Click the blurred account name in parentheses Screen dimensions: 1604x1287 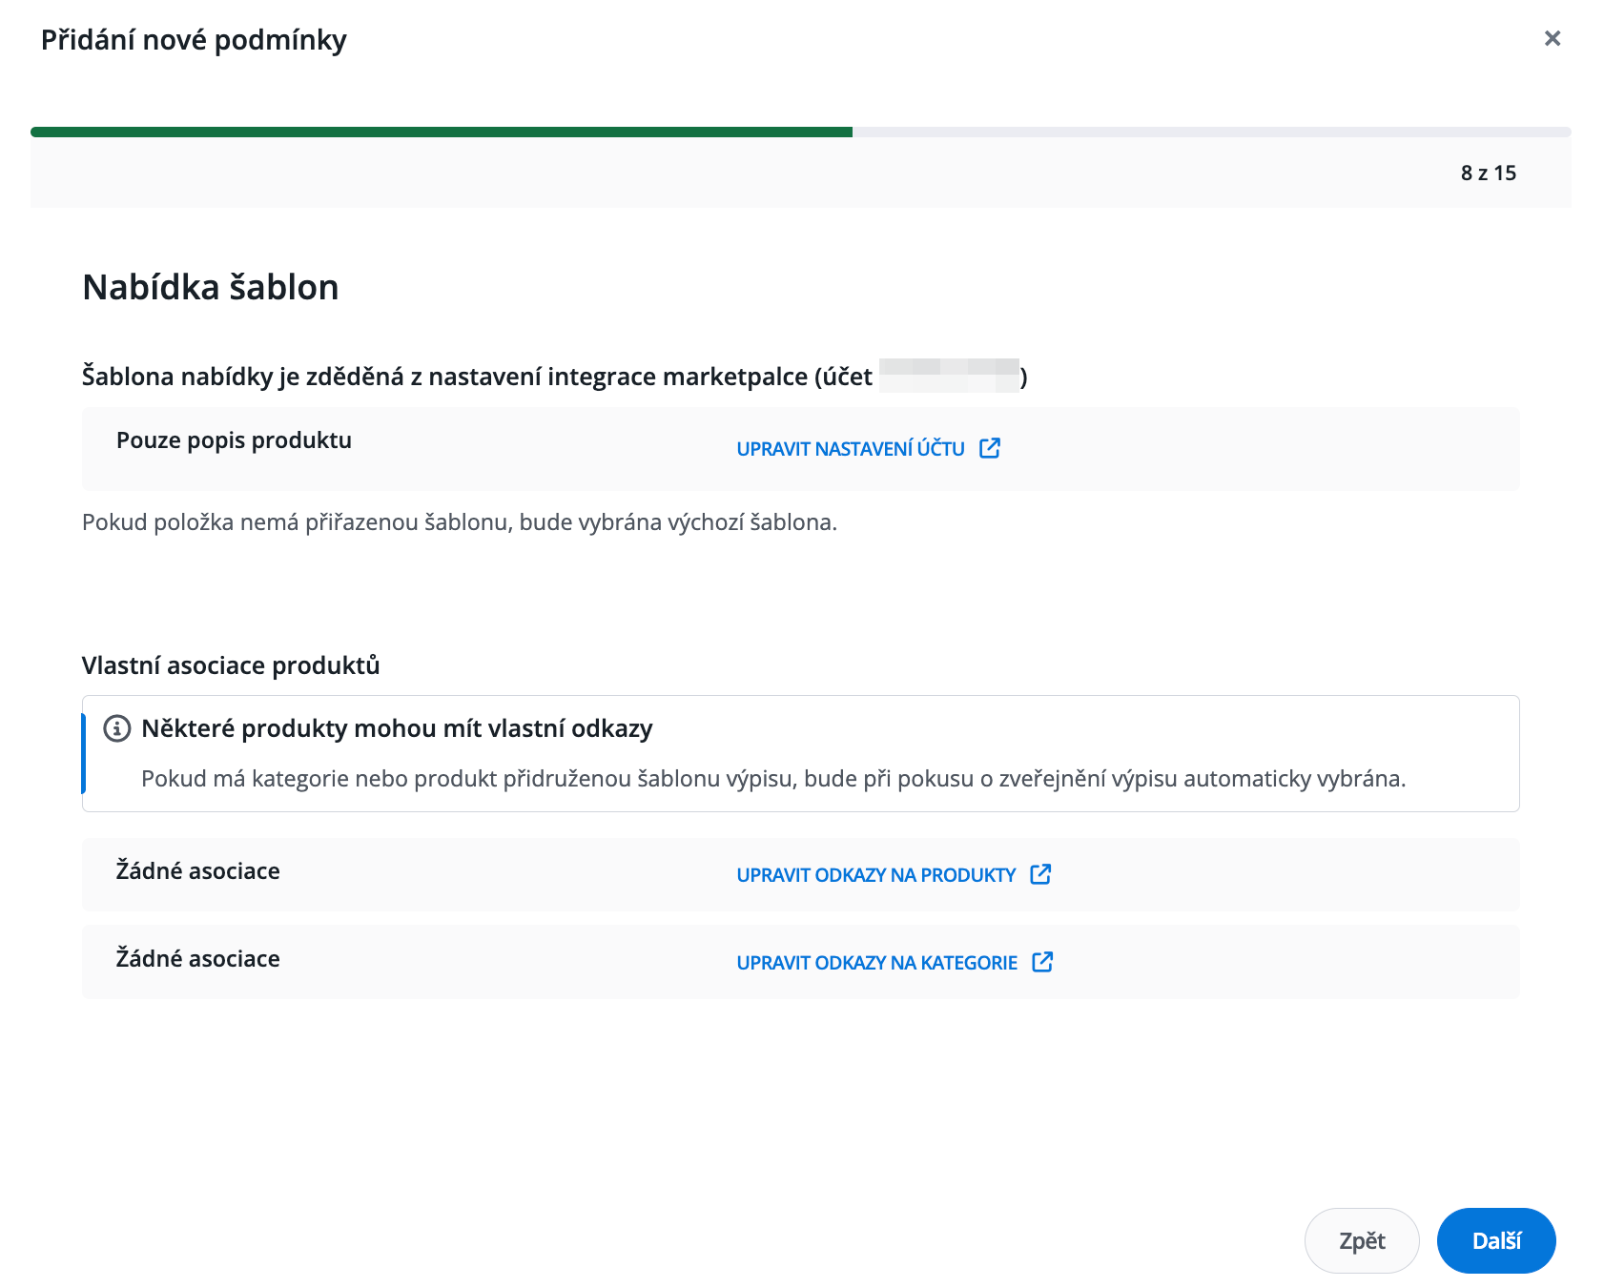pyautogui.click(x=949, y=376)
